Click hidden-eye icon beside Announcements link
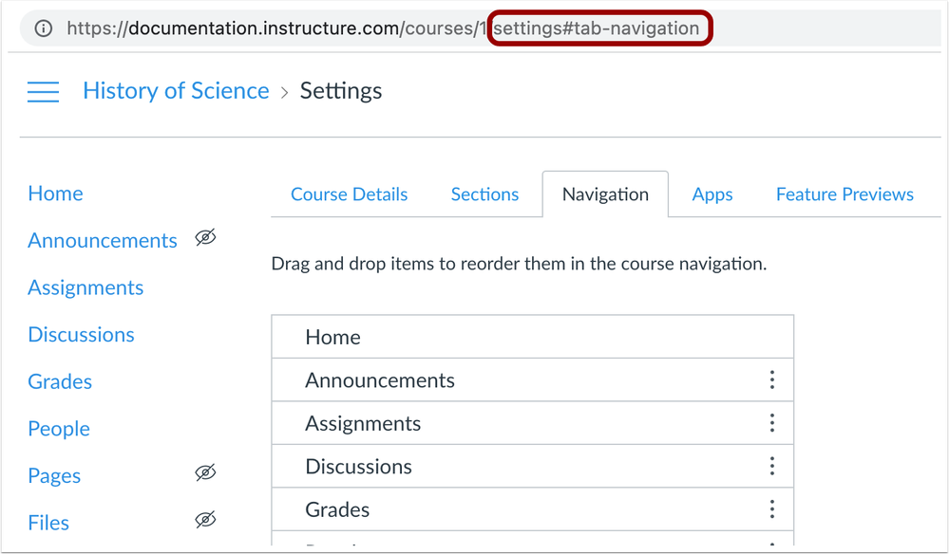The width and height of the screenshot is (949, 554). [205, 238]
